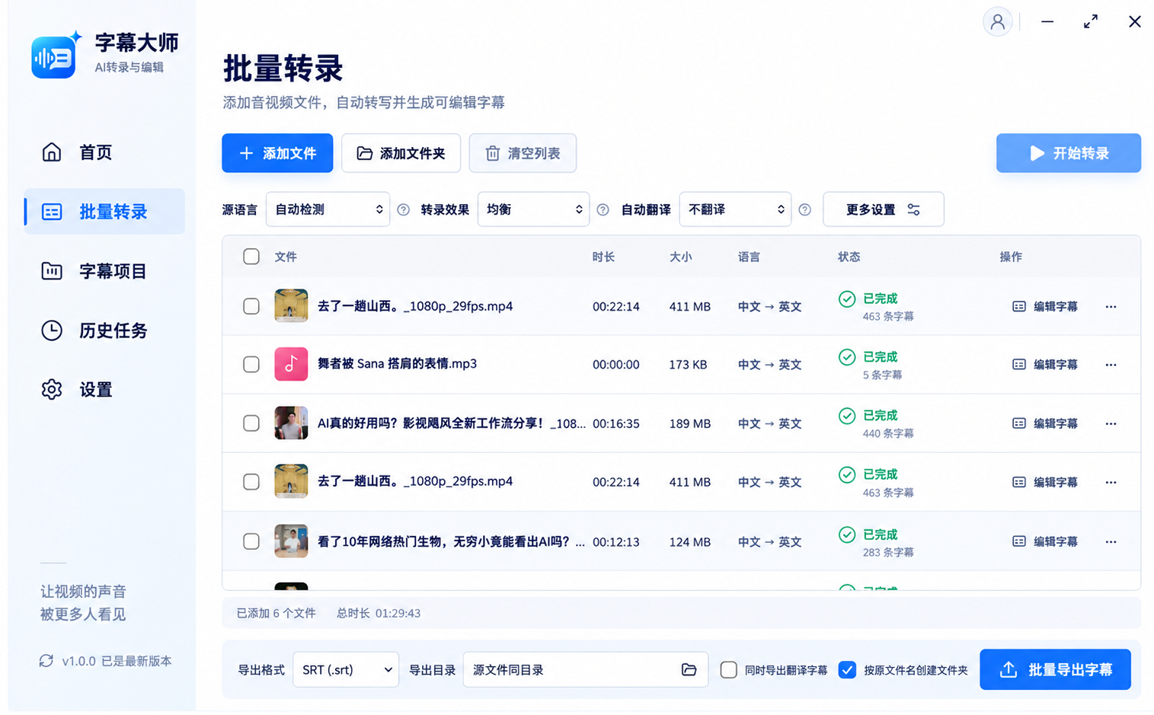Open the 源语言 自动检测 dropdown
The width and height of the screenshot is (1154, 715).
pyautogui.click(x=328, y=209)
